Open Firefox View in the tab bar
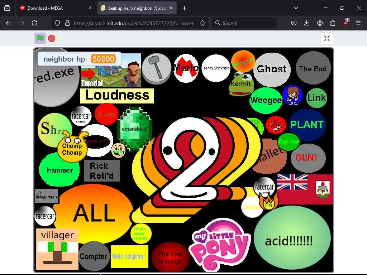This screenshot has height=275, width=367. (x=7, y=8)
